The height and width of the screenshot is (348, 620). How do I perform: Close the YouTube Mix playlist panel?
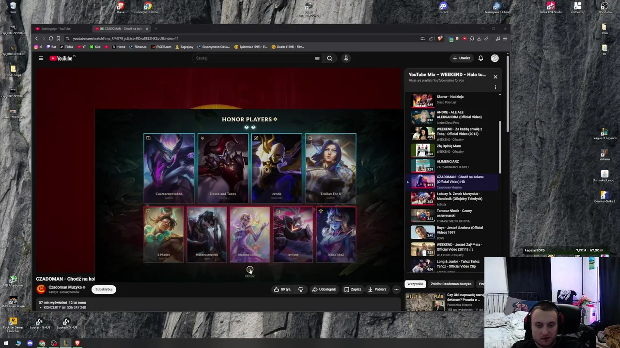pyautogui.click(x=495, y=77)
